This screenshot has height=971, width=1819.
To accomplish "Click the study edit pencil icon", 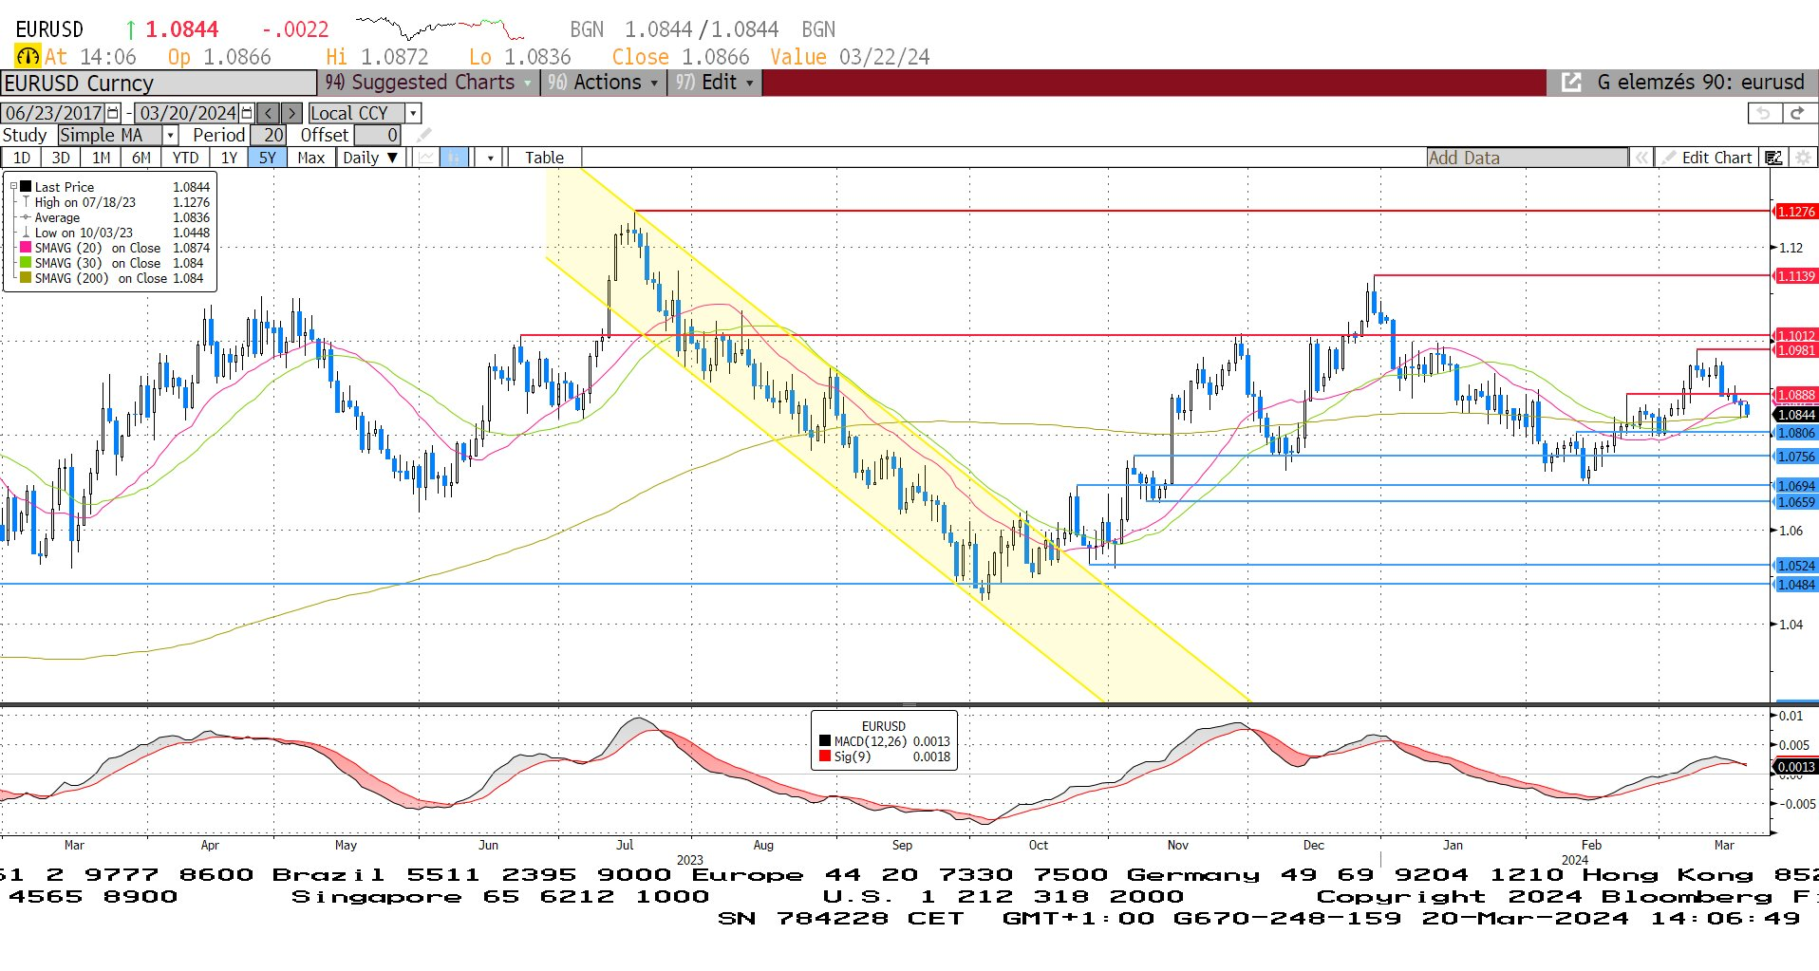I will pos(424,135).
